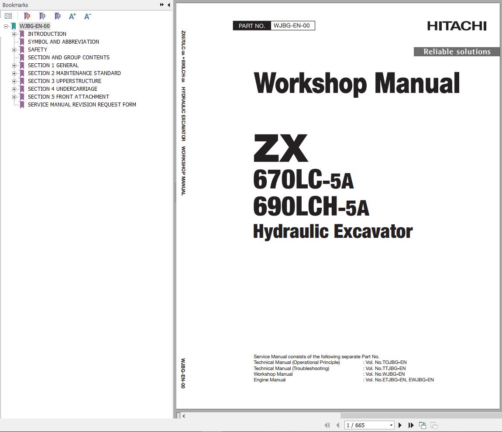Jump to the last page
This screenshot has width=502, height=432.
point(411,425)
